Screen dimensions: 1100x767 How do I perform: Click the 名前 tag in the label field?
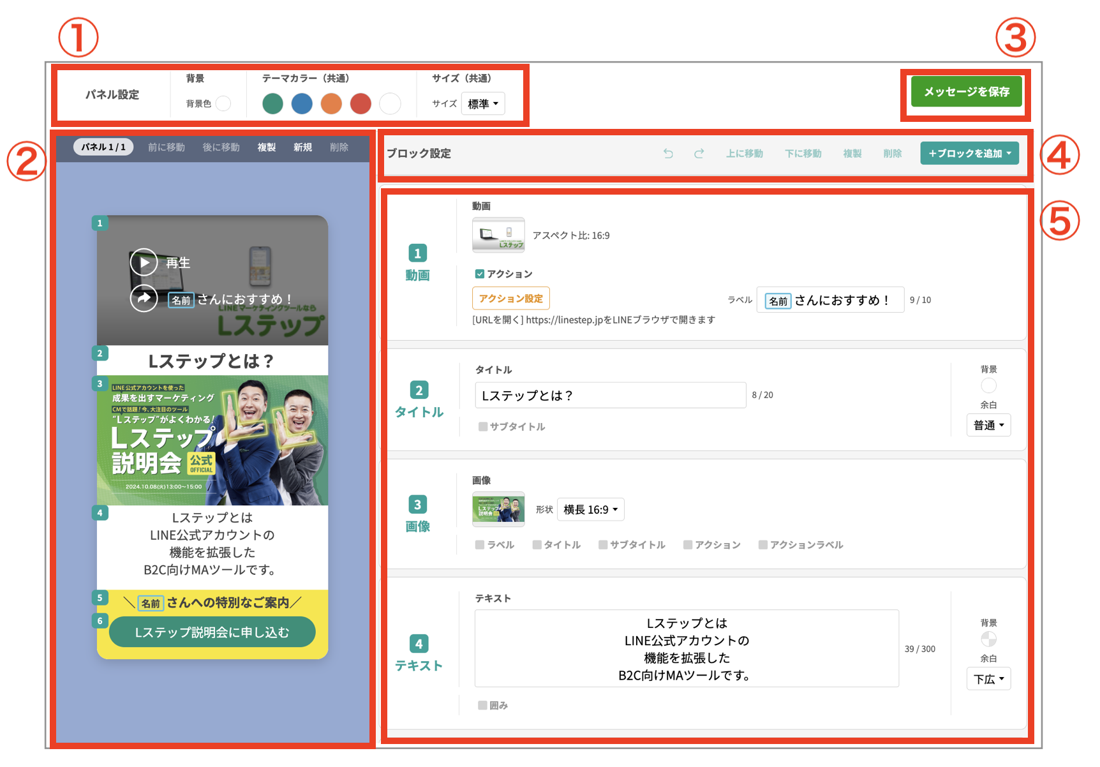778,301
